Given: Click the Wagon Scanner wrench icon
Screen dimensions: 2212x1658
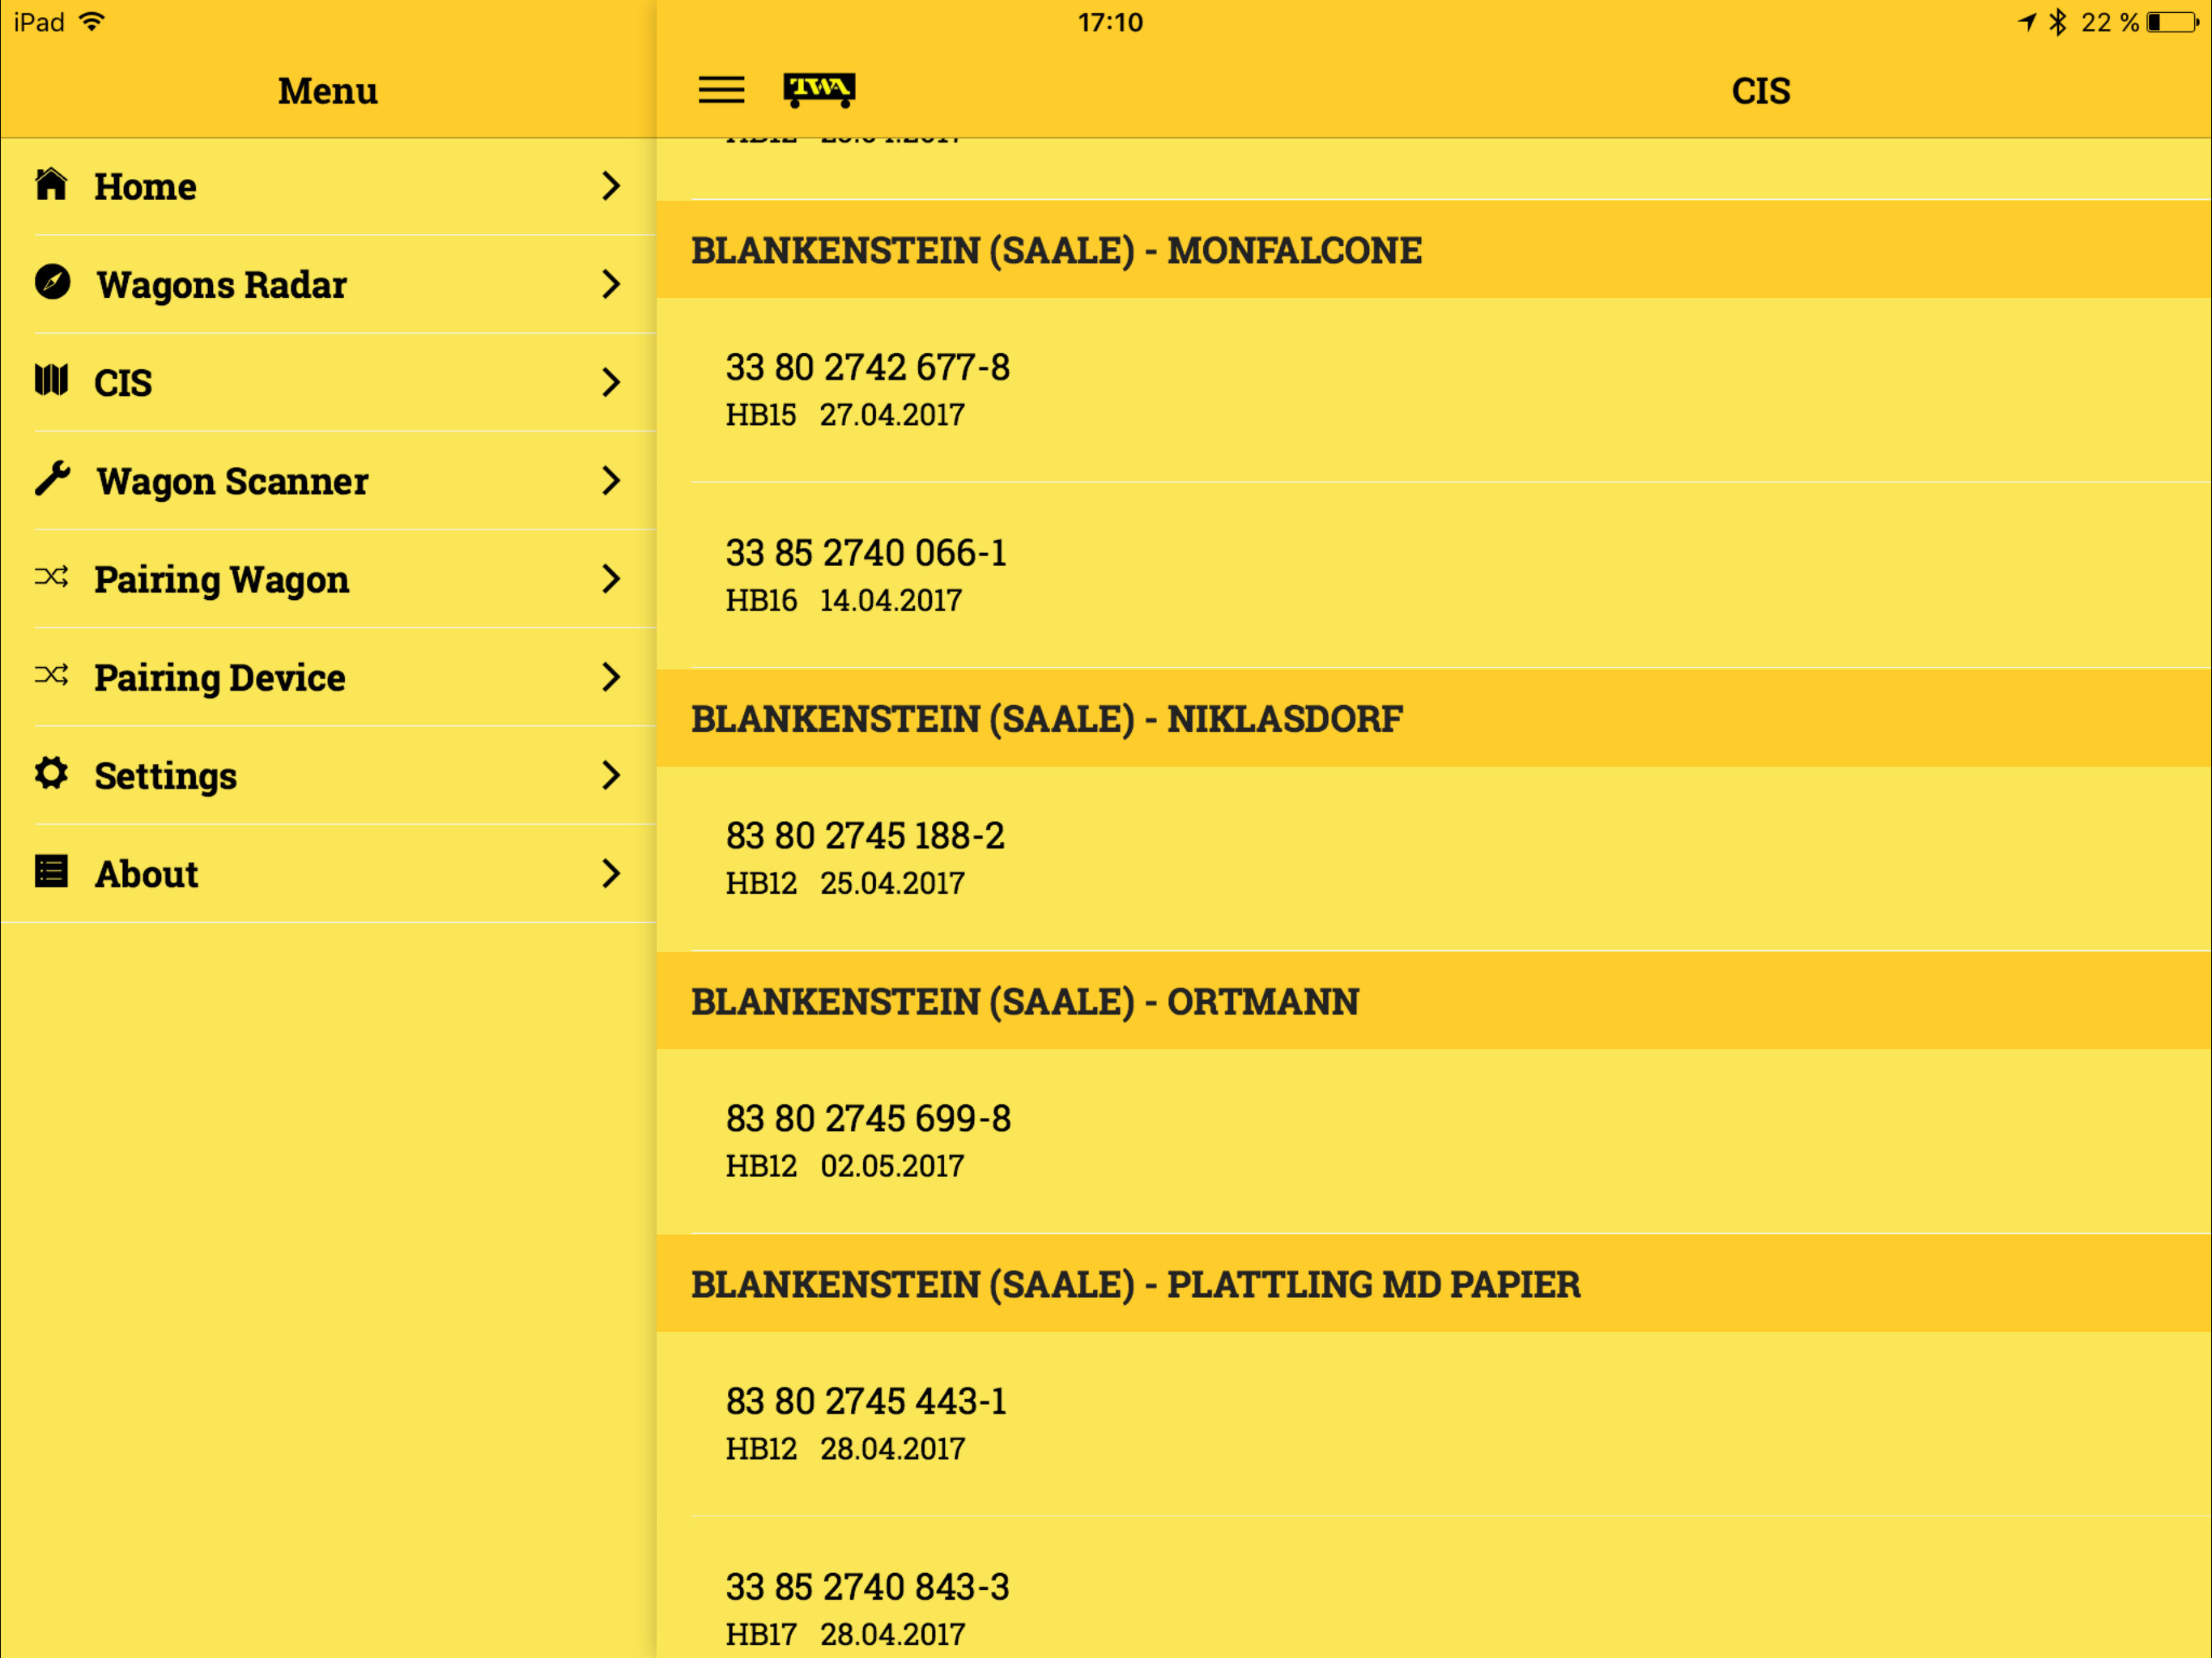Looking at the screenshot, I should click(x=52, y=478).
